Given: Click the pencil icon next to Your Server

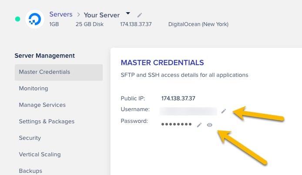Looking at the screenshot, I should click(x=139, y=15).
